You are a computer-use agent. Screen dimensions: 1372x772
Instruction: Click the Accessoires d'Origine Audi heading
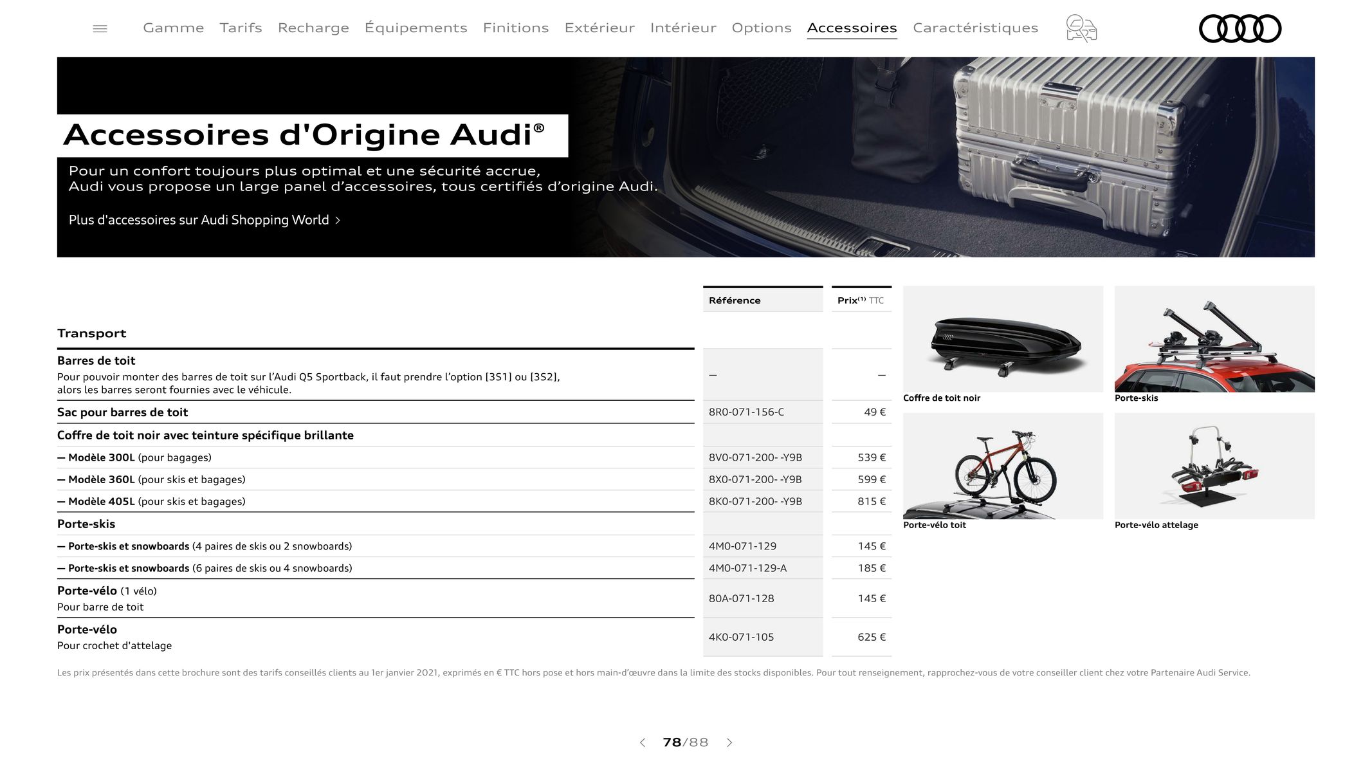(304, 135)
